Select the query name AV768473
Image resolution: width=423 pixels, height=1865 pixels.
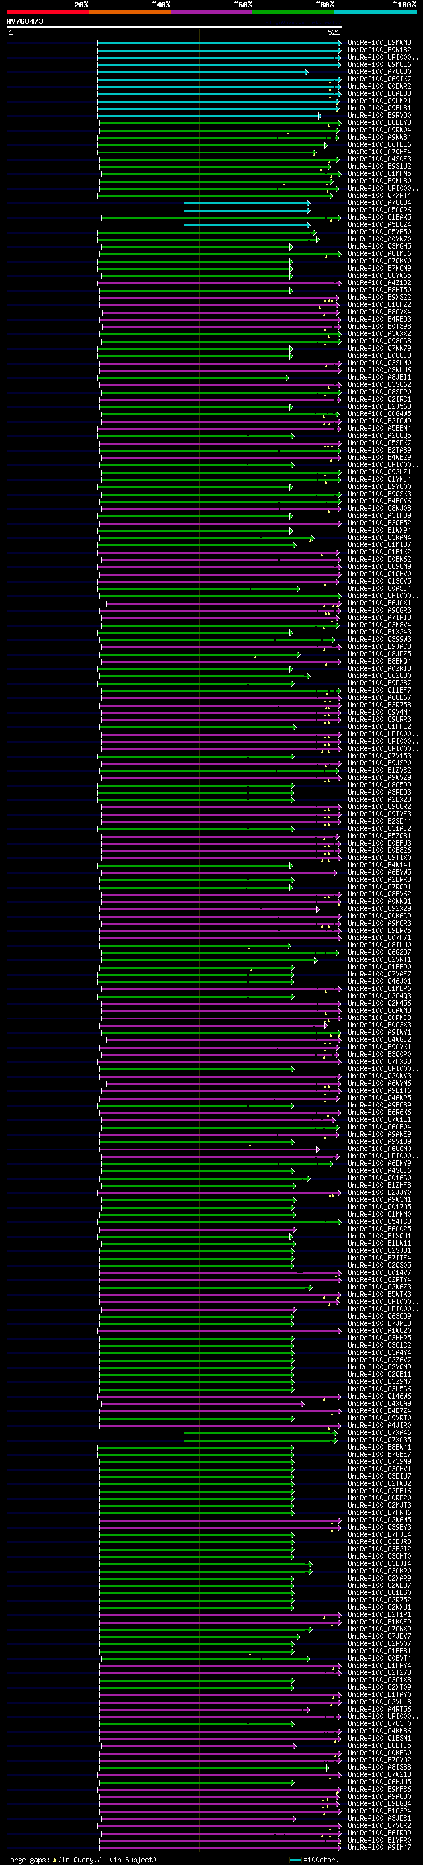click(x=24, y=22)
